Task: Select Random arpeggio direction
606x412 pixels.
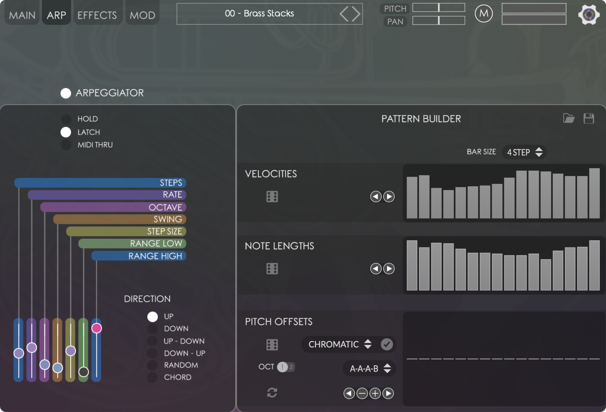Action: click(152, 365)
